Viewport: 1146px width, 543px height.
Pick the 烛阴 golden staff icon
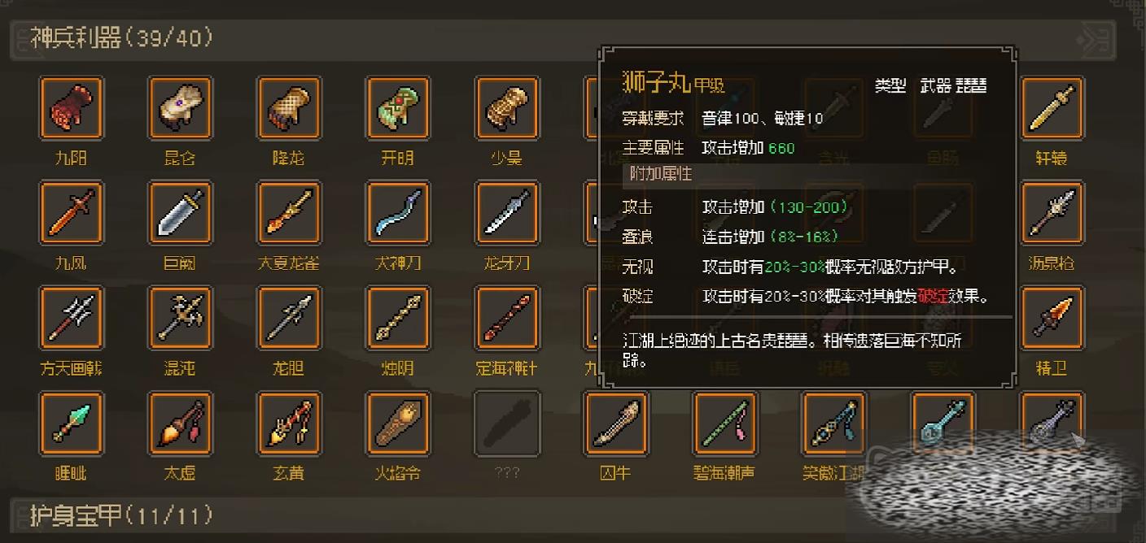398,318
